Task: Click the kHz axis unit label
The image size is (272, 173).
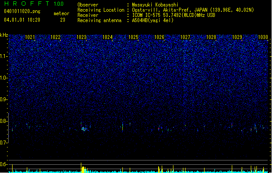Action: tap(4, 35)
